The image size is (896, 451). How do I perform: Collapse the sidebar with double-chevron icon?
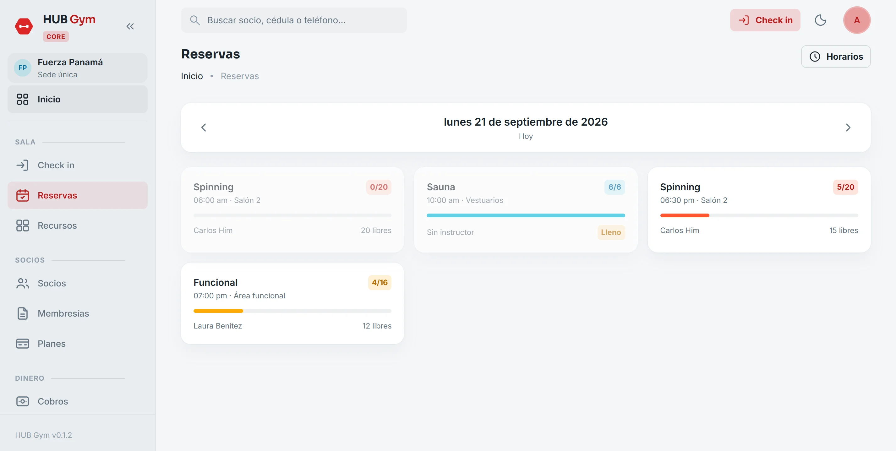(130, 26)
